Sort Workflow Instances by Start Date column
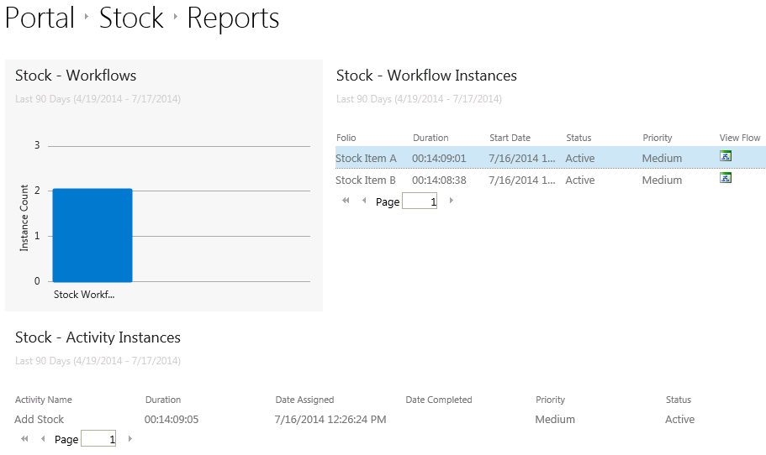 [x=510, y=138]
